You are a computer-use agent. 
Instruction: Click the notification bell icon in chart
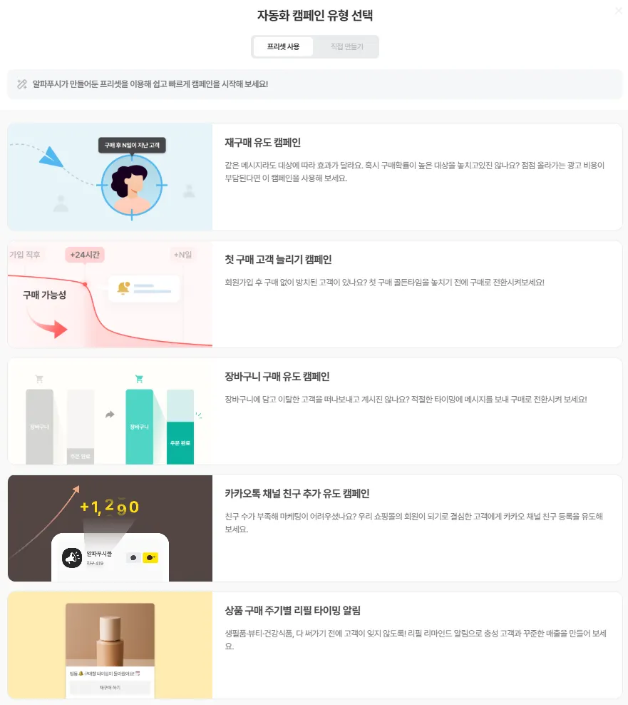tap(123, 288)
